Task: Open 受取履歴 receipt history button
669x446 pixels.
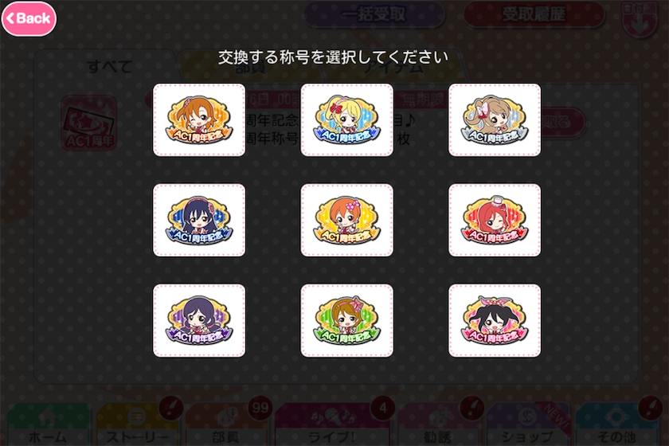Action: (x=534, y=14)
